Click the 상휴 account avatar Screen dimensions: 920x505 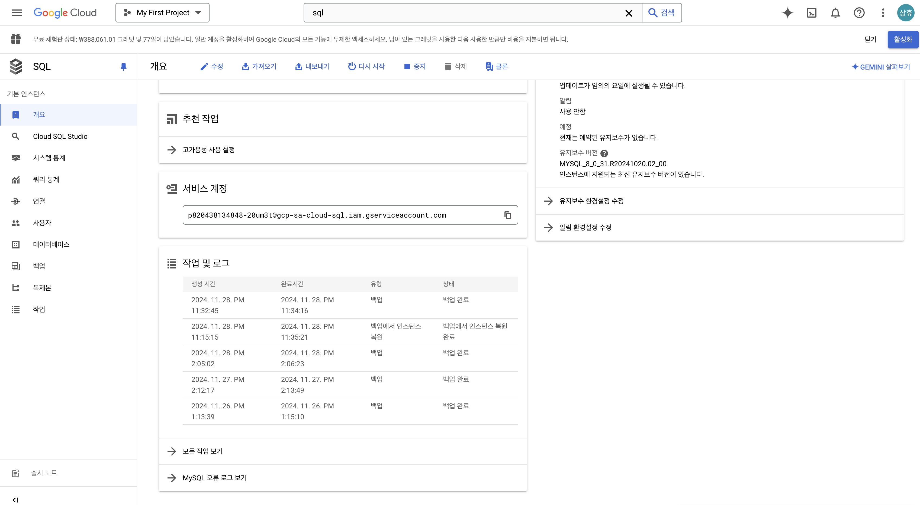(906, 13)
